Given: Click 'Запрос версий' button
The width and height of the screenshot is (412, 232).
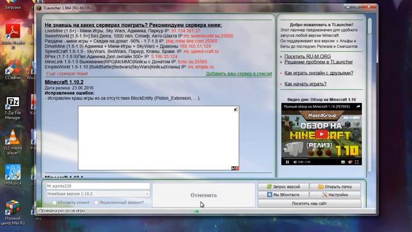Looking at the screenshot, I should pyautogui.click(x=283, y=187).
